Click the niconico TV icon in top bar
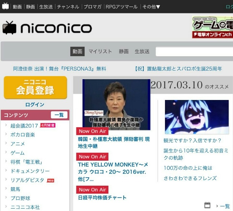The image size is (233, 211). pos(6,6)
